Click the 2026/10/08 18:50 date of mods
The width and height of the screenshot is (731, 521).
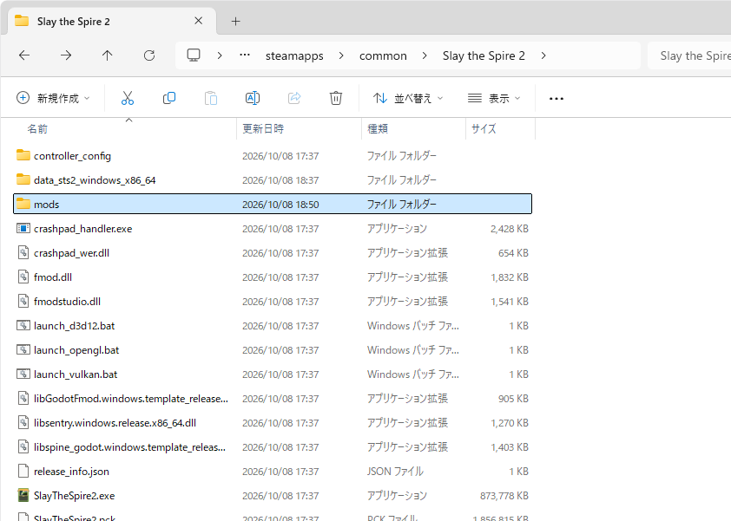tap(280, 205)
